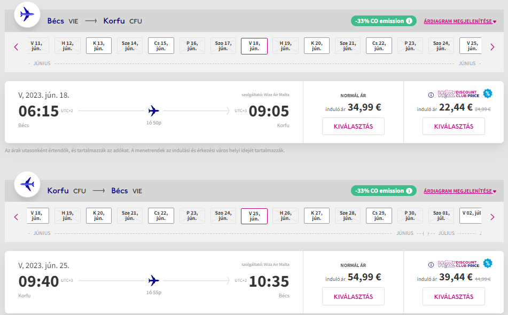Choose discount price 39,44 € Kiválasztás button
Screen dimensions: 508x315
(454, 296)
